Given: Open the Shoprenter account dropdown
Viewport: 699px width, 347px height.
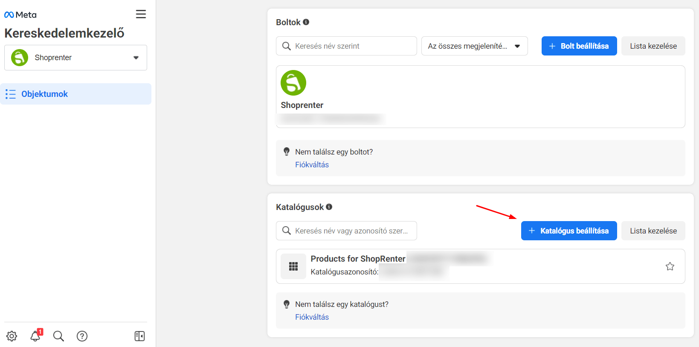Looking at the screenshot, I should (75, 58).
